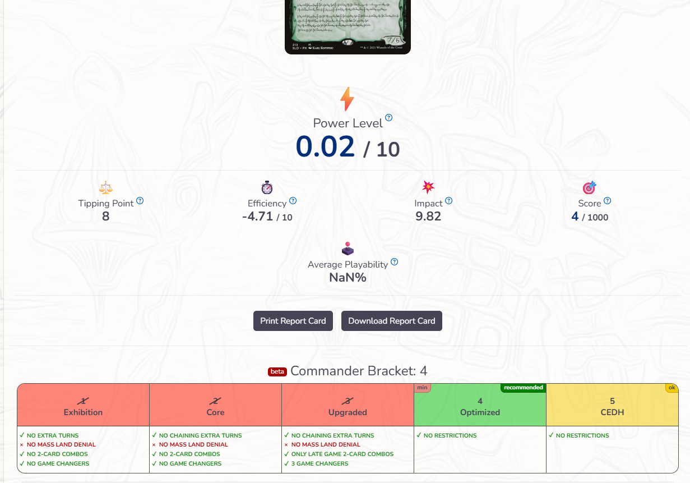The width and height of the screenshot is (690, 483).
Task: Select the Exhibition bracket header
Action: 83,405
